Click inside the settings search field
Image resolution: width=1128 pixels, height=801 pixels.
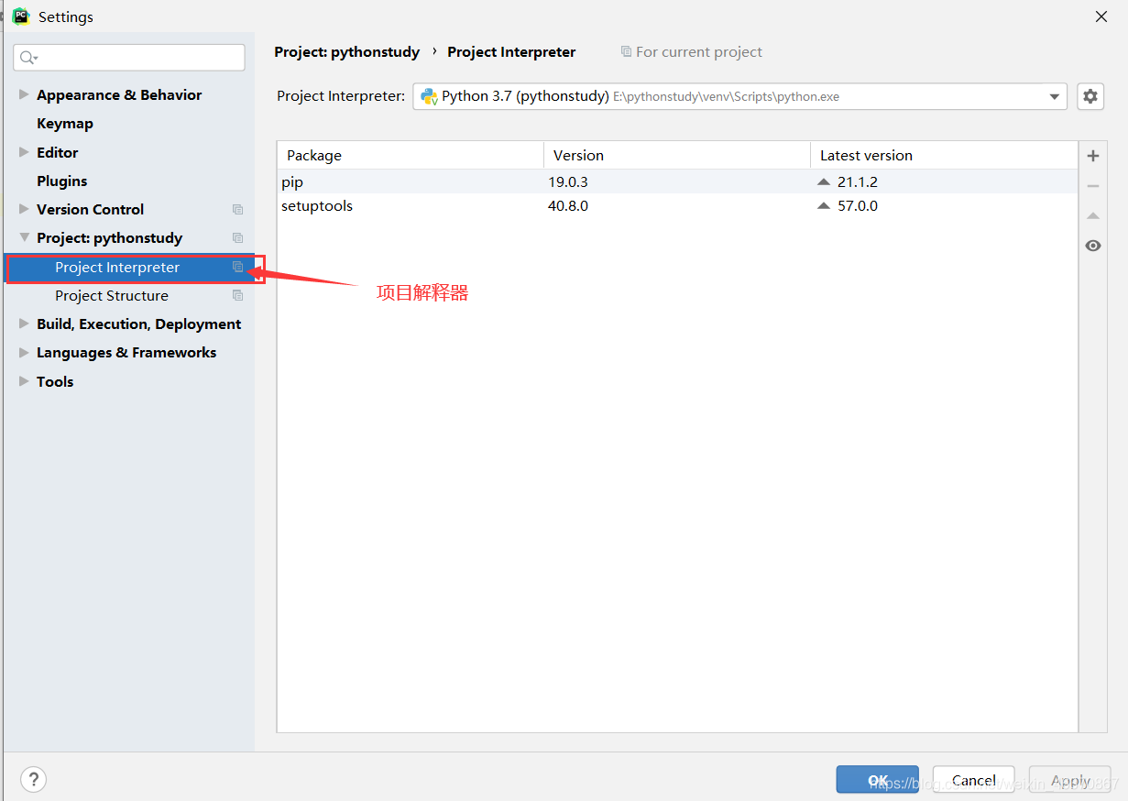click(129, 58)
